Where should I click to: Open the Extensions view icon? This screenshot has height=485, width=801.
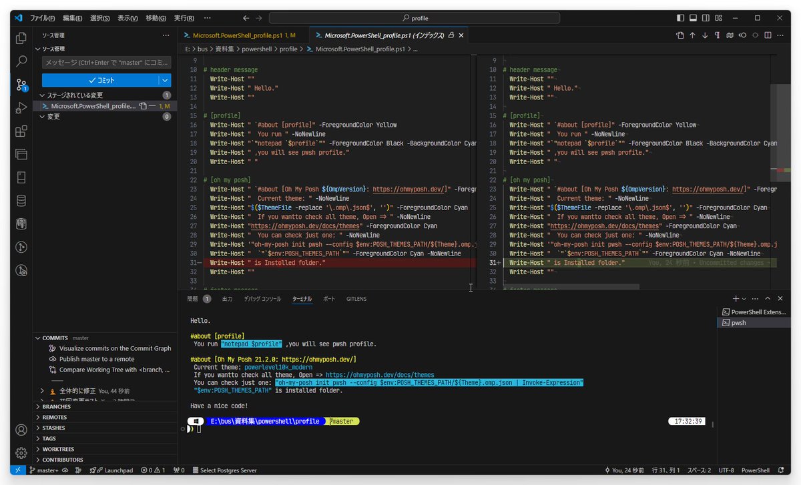(x=21, y=131)
